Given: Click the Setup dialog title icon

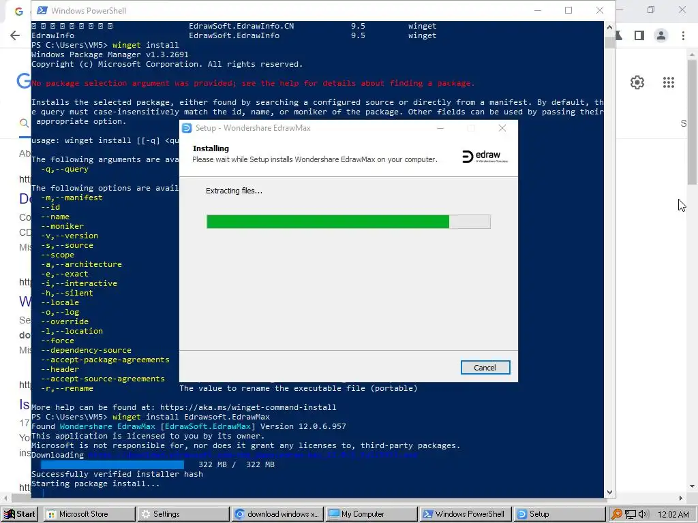Looking at the screenshot, I should tap(187, 128).
